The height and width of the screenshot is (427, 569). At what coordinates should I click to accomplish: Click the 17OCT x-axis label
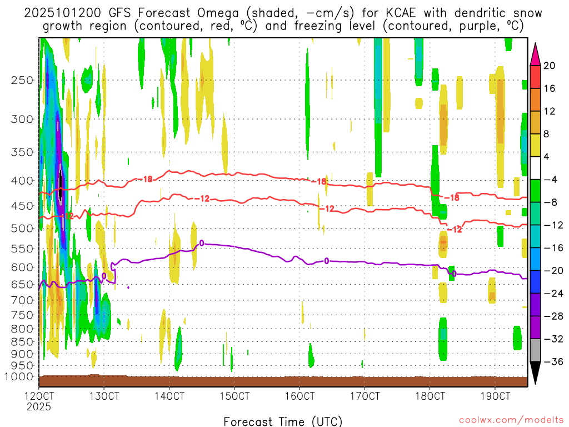click(365, 396)
